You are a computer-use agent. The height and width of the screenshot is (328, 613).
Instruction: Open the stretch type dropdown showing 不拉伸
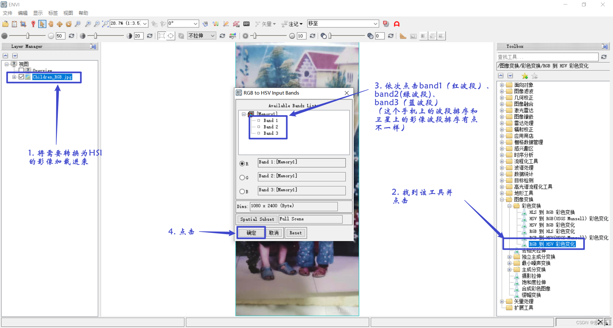pos(213,36)
